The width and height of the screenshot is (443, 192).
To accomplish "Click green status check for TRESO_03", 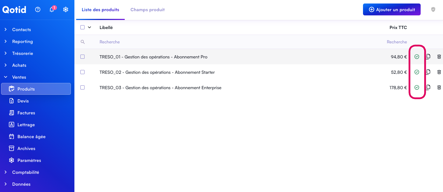I will pos(416,87).
